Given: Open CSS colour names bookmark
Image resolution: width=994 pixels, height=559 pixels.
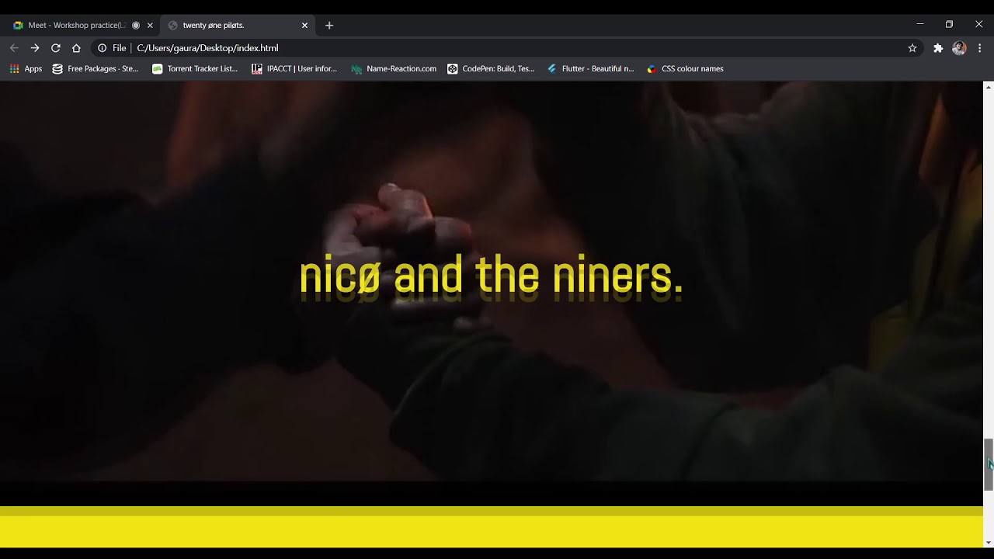Looking at the screenshot, I should point(685,68).
